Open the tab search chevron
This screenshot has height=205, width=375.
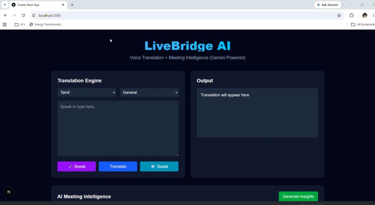(x=5, y=5)
